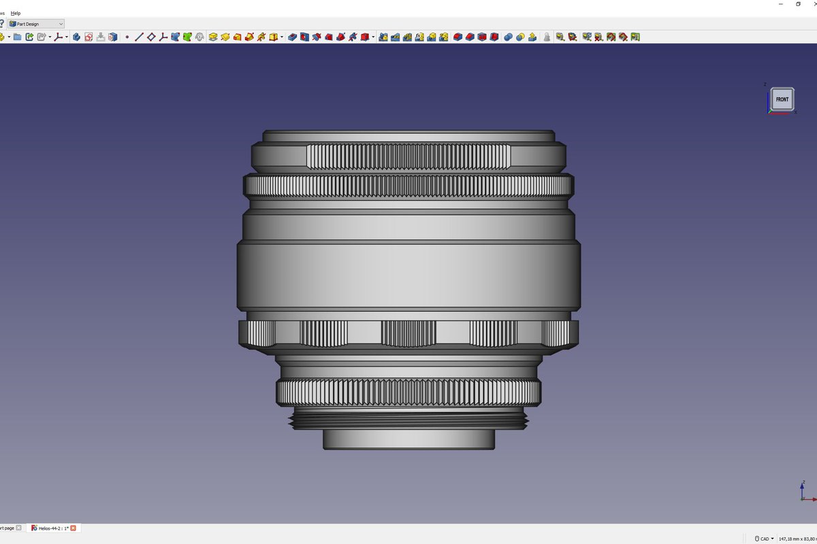
Task: Select the Chamfer tool
Action: (x=470, y=37)
